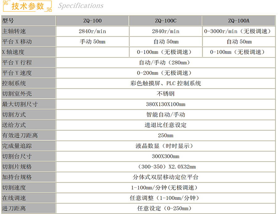278x214 pixels.
Task: Select the ZQ-100C column header
Action: pyautogui.click(x=166, y=21)
